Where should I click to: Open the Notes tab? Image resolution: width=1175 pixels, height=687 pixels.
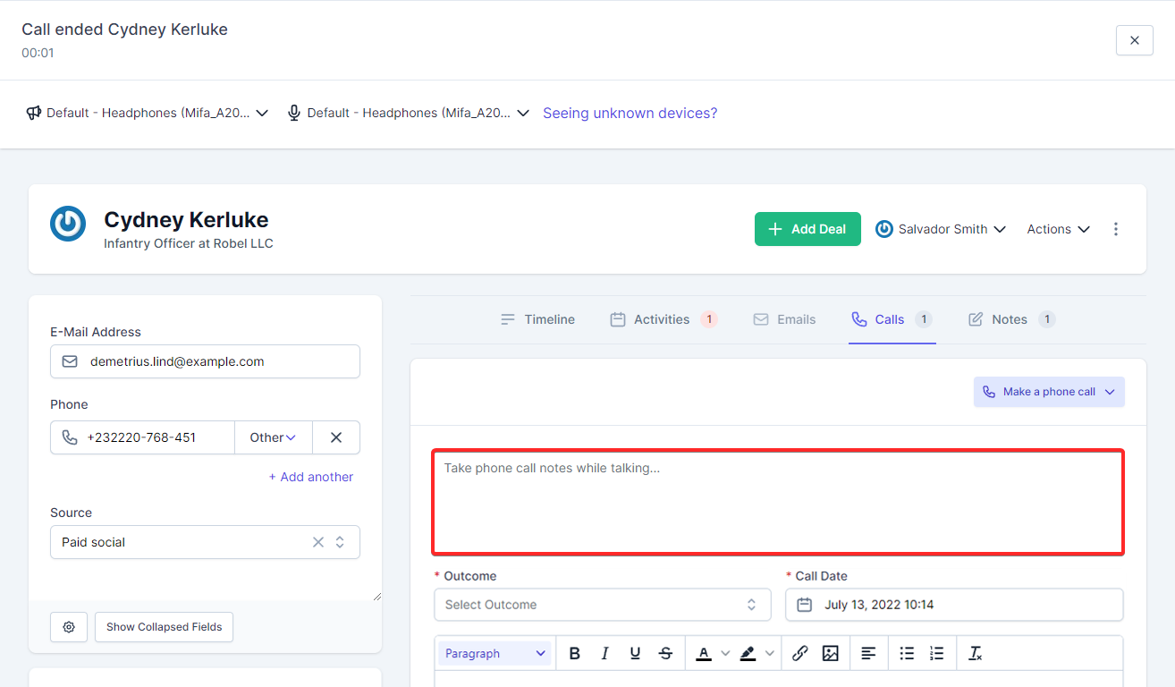tap(1010, 319)
